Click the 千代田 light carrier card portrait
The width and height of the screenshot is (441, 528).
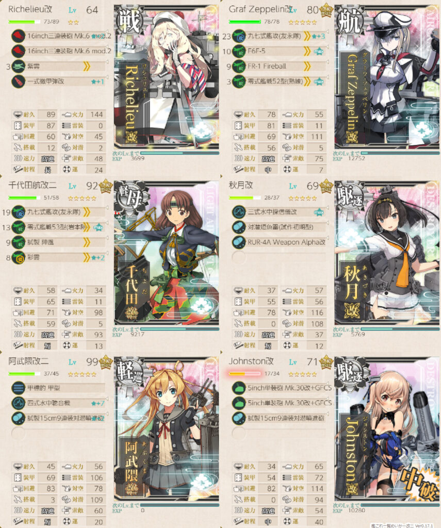point(167,253)
